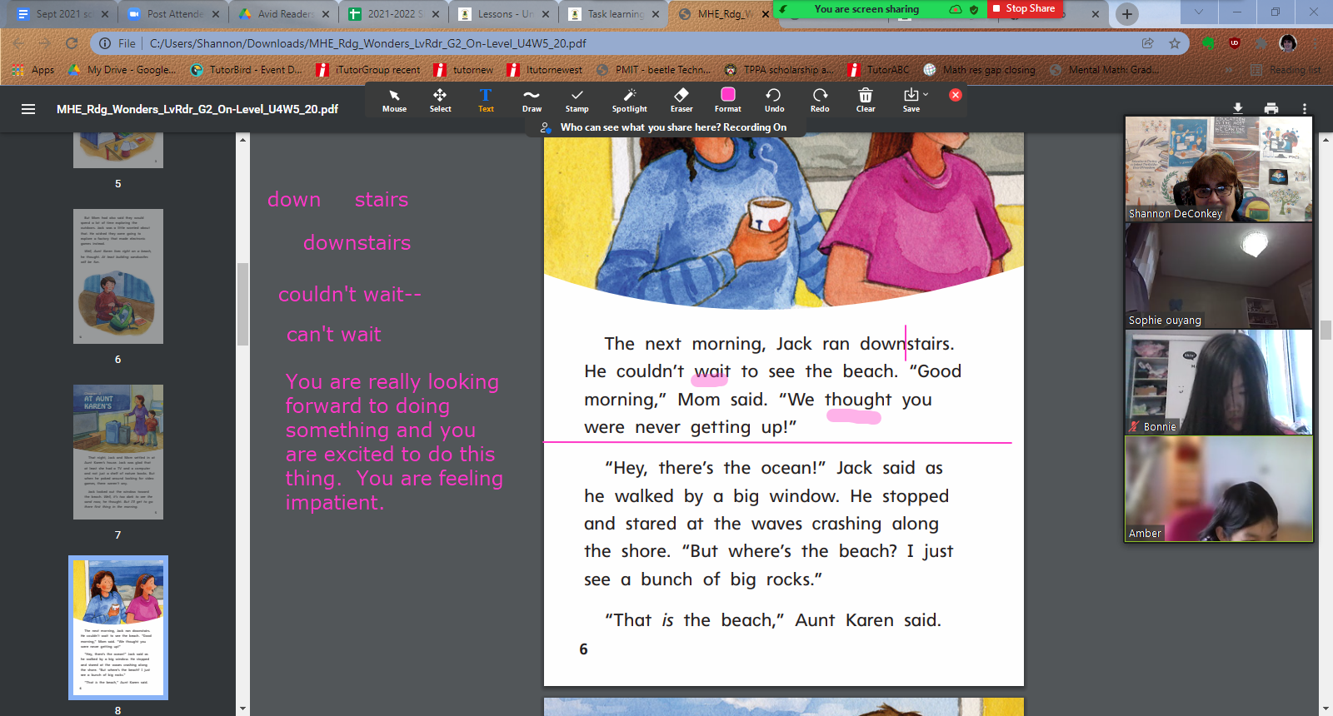The width and height of the screenshot is (1333, 716).
Task: Select the Eraser annotation tool
Action: 681,100
